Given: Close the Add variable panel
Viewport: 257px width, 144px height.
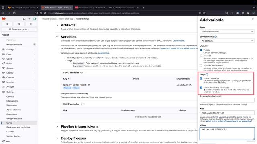Looking at the screenshot, I should [x=253, y=19].
